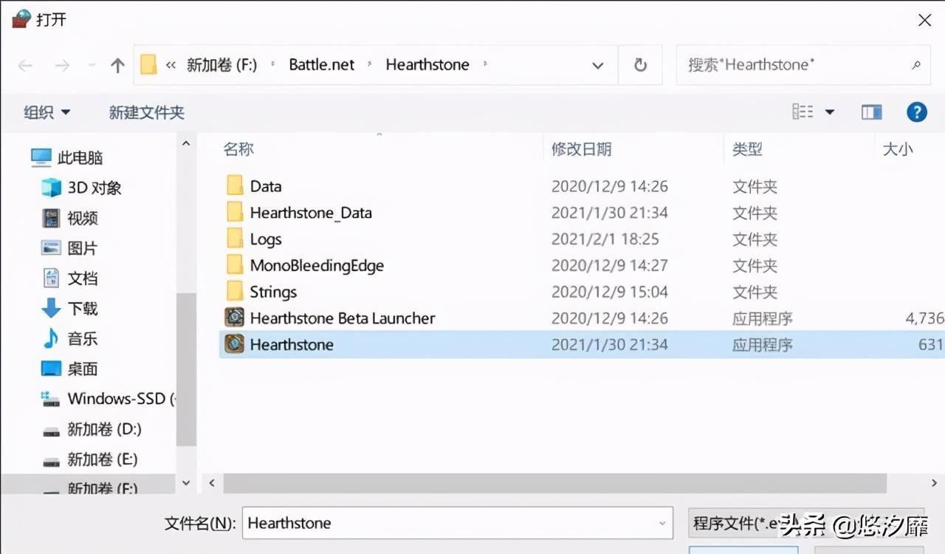This screenshot has width=945, height=554.
Task: Open 新加卷 (D:) in the sidebar
Action: (x=92, y=429)
